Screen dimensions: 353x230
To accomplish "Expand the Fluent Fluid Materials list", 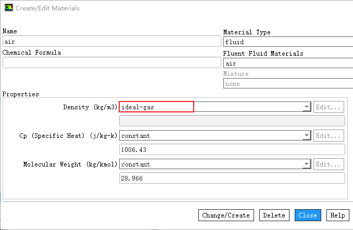I will [288, 63].
